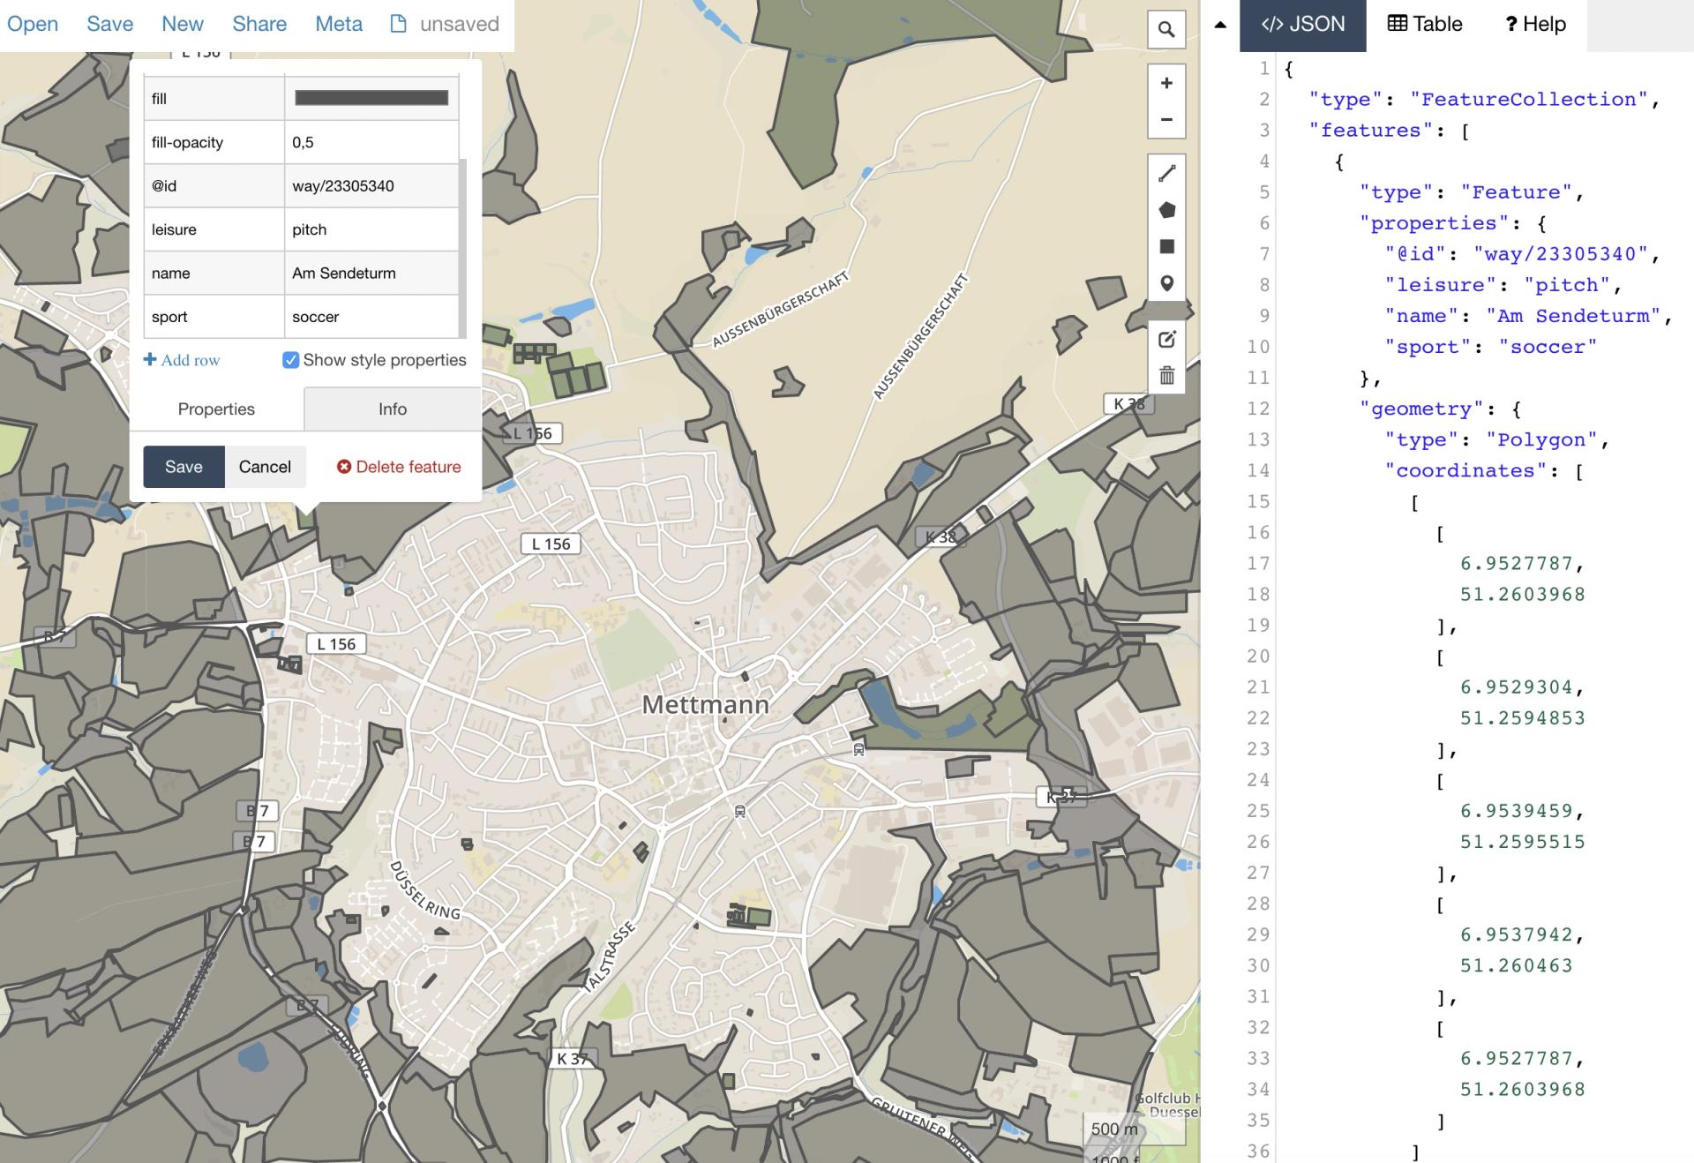Select the draw polyline tool
The image size is (1694, 1163).
(1166, 174)
